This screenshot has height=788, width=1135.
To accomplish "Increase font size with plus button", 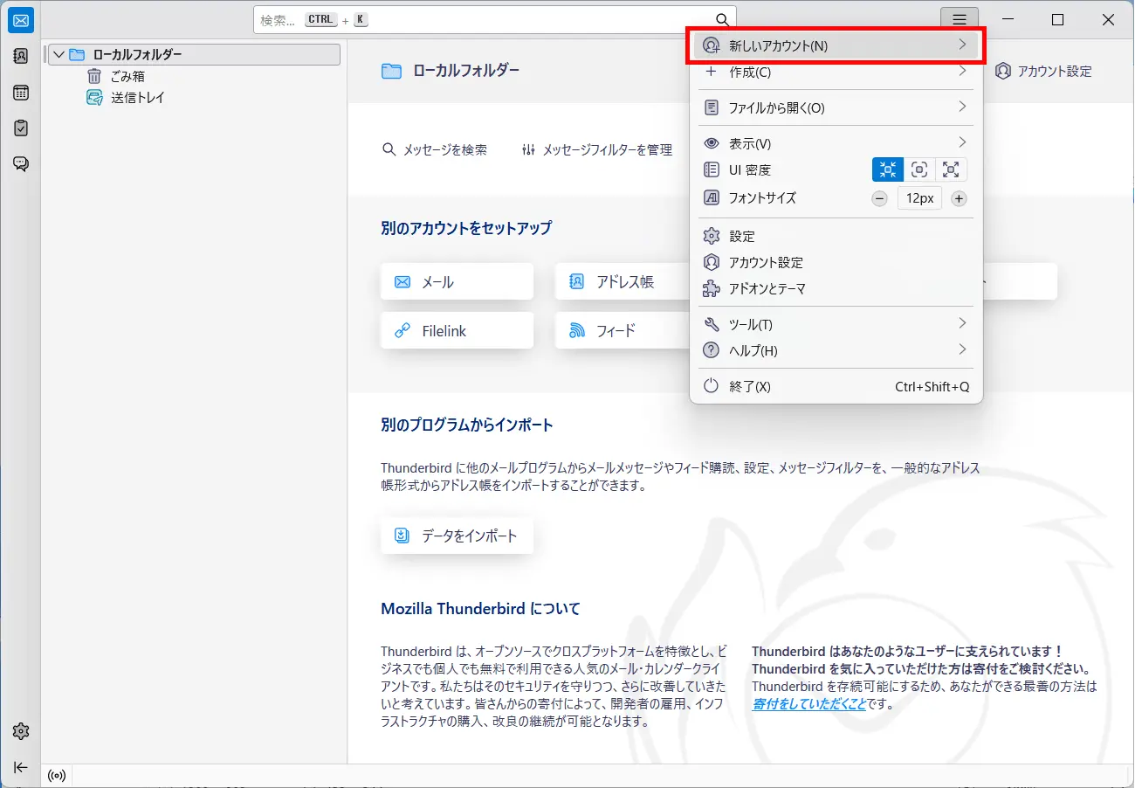I will pos(959,198).
